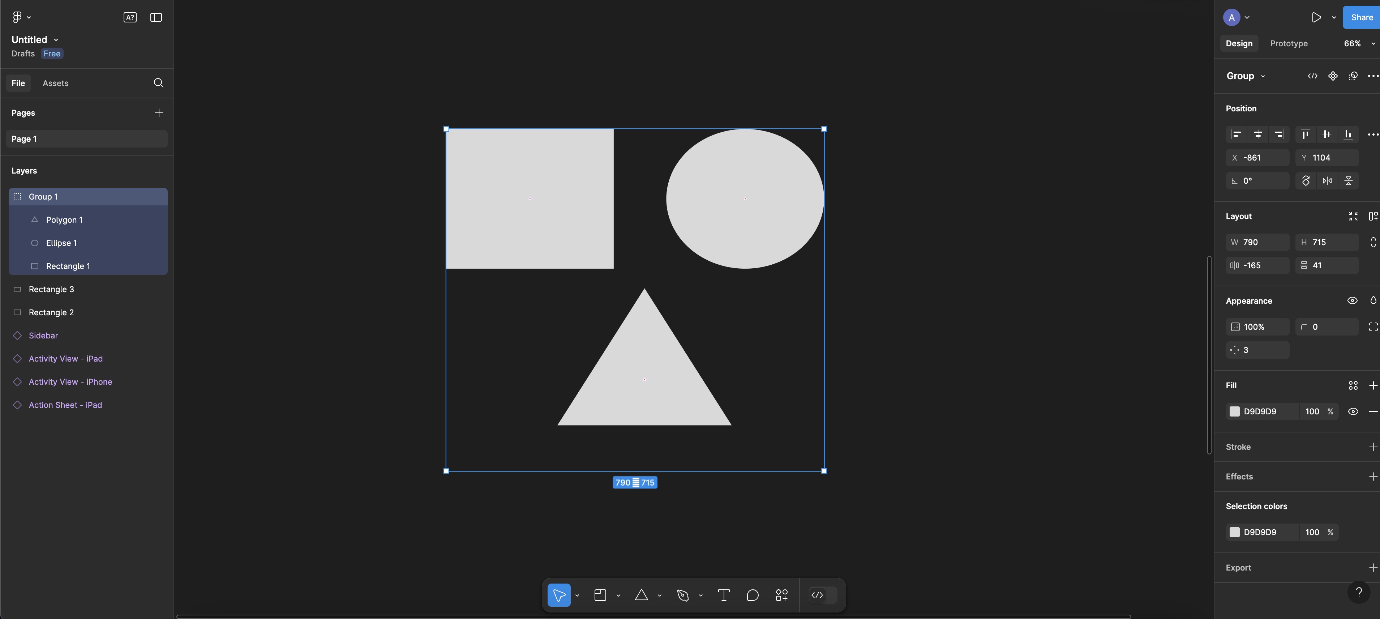
Task: Toggle Dev Mode switch in toolbar
Action: pos(823,595)
